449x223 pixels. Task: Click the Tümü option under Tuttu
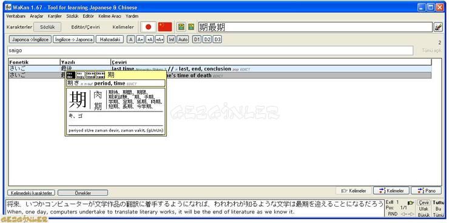coord(439,215)
